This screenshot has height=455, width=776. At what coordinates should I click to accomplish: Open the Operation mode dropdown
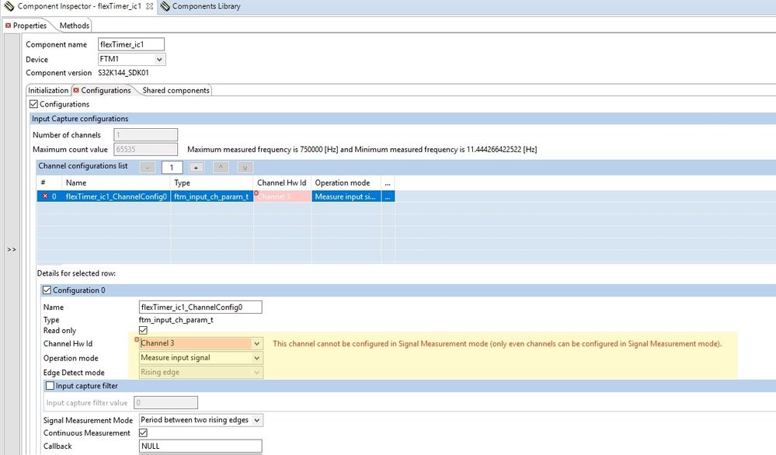pos(201,358)
